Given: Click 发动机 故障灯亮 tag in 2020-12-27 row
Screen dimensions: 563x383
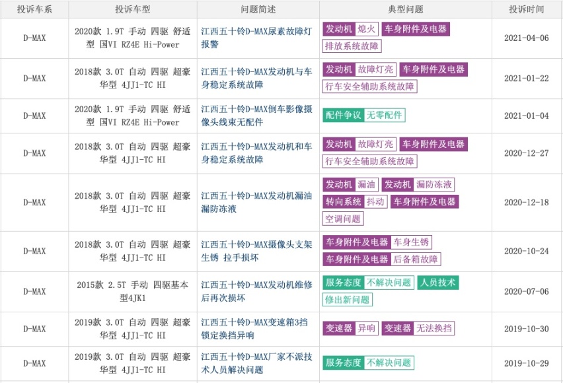Looking at the screenshot, I should tap(359, 144).
